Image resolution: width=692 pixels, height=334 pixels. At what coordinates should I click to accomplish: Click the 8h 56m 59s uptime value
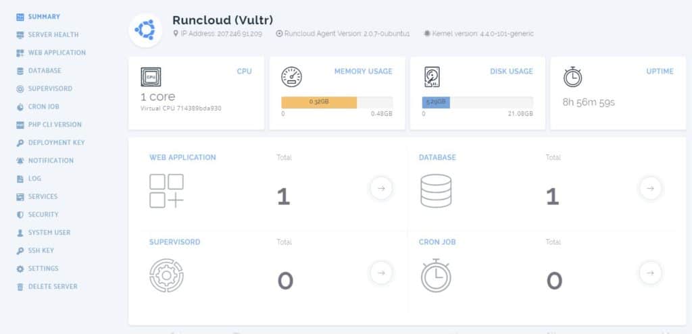(x=589, y=103)
